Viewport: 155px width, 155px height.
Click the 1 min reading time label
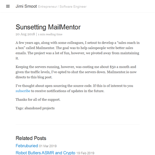pos(50,34)
